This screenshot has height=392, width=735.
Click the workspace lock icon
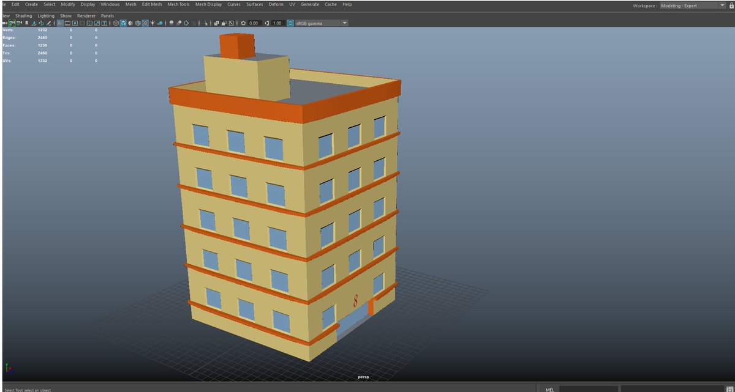pyautogui.click(x=730, y=6)
